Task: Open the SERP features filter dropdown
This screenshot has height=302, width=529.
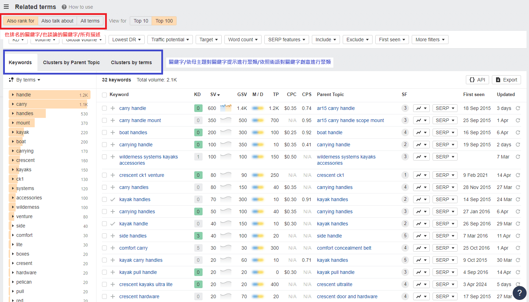Action: [x=287, y=40]
